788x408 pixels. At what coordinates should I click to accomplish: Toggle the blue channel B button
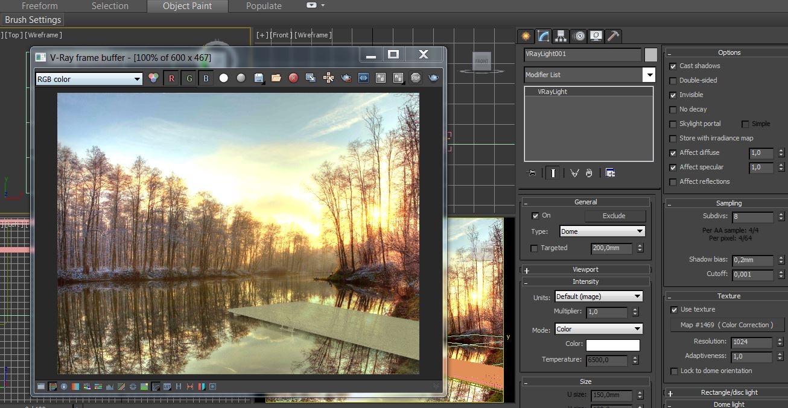pyautogui.click(x=206, y=78)
